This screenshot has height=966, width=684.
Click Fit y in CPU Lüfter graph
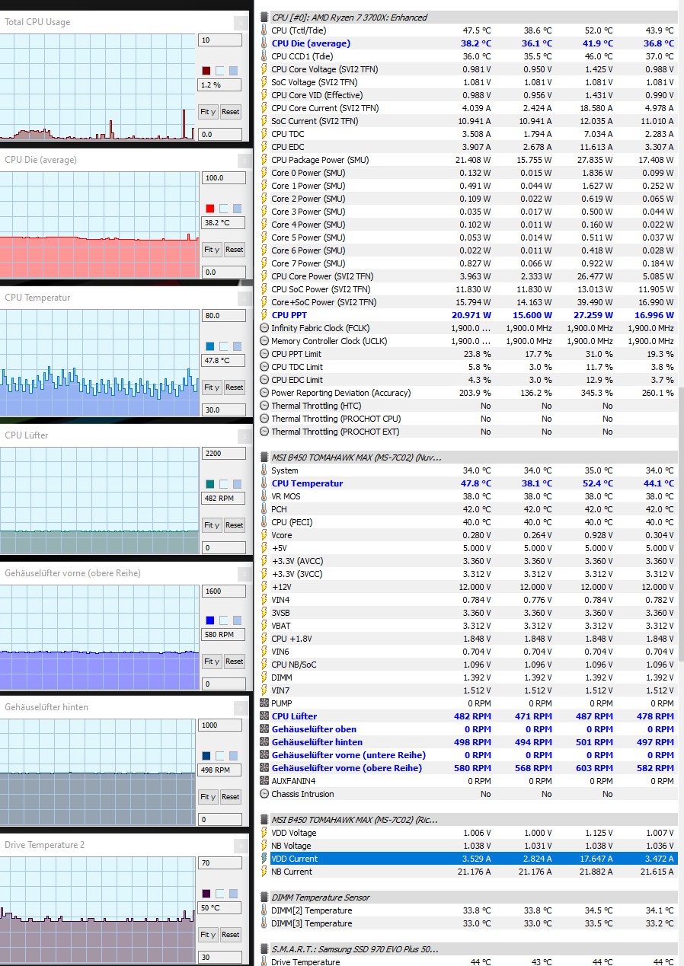pyautogui.click(x=212, y=524)
